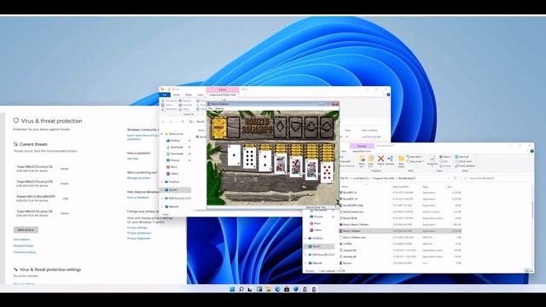This screenshot has width=546, height=307.
Task: Click the Privacy dashboard link
Action: coord(139,233)
